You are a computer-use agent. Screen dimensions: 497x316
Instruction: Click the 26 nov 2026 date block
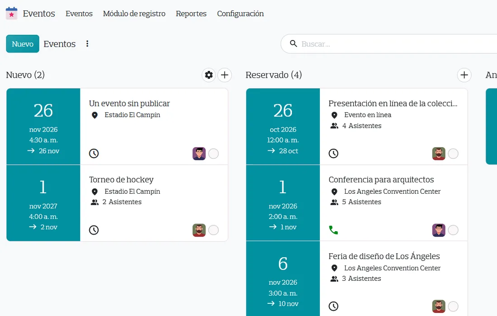tap(43, 126)
